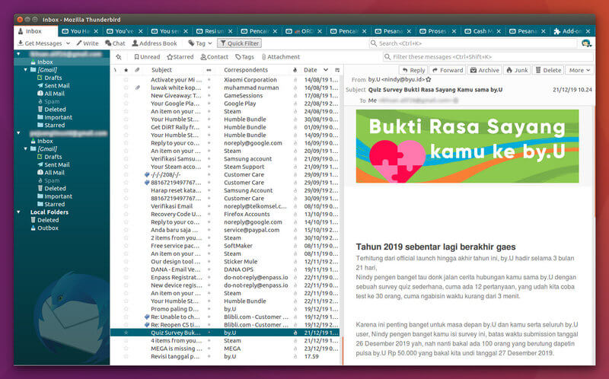Click the Filter these messages field

point(488,56)
